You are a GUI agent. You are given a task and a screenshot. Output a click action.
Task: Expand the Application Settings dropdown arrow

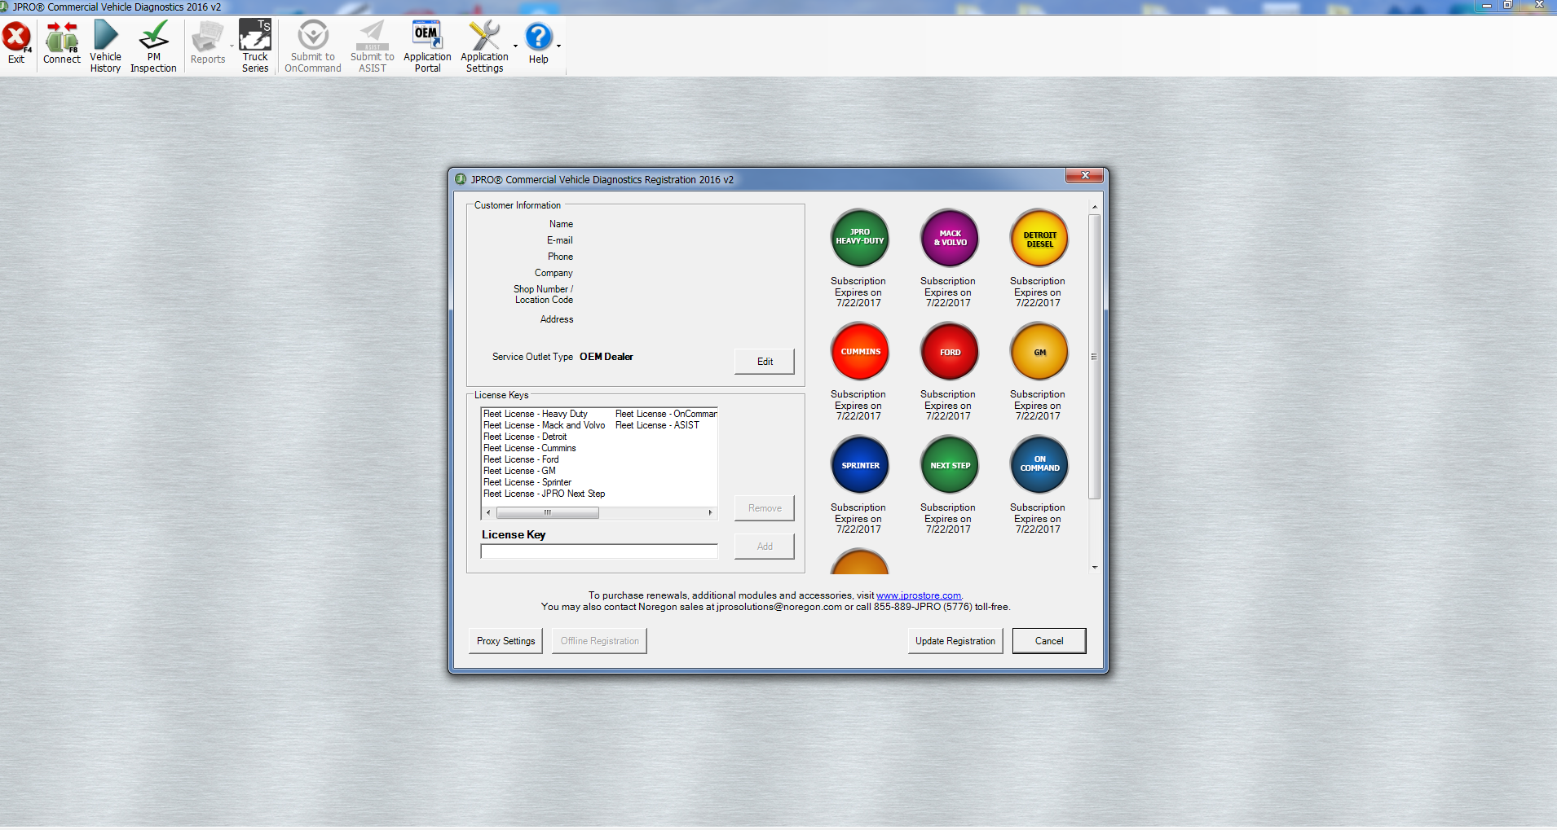[515, 46]
